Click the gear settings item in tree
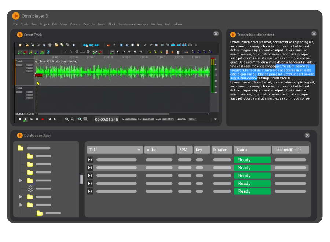The width and height of the screenshot is (330, 242). 30,189
